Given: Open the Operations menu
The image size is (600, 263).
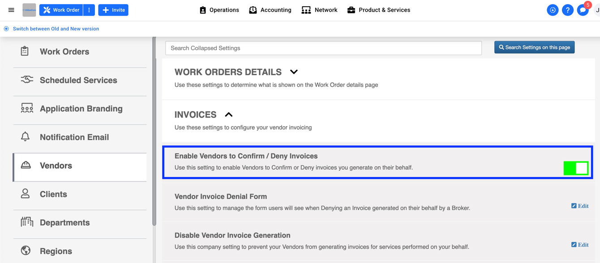Looking at the screenshot, I should (219, 9).
